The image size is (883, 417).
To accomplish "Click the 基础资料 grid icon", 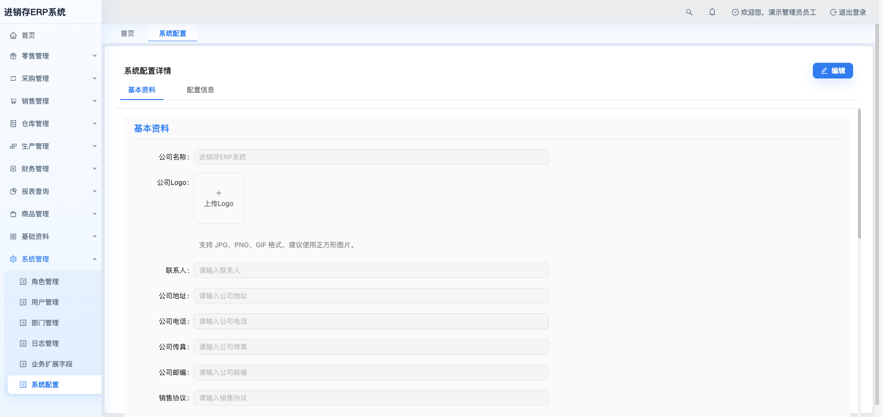I will (x=13, y=236).
